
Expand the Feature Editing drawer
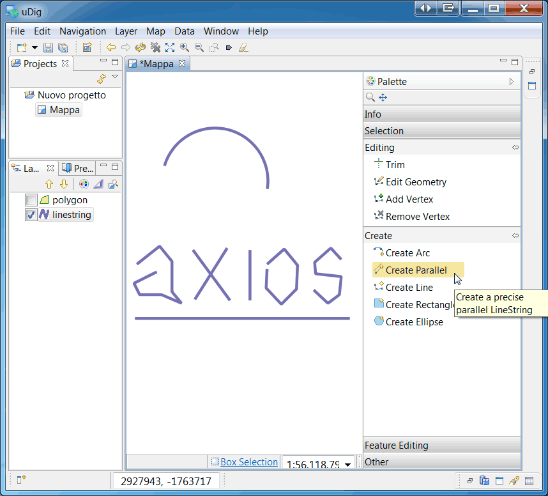tap(442, 446)
